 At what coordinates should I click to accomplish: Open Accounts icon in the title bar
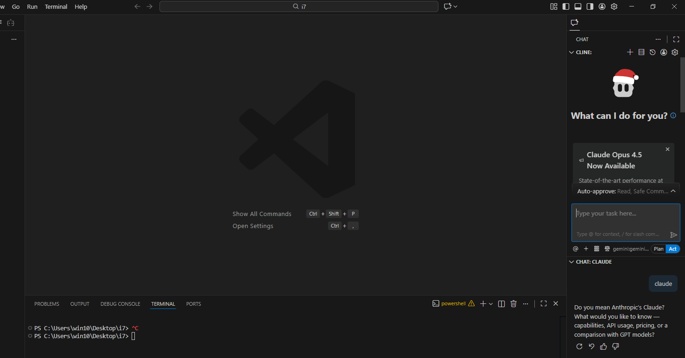coord(602,6)
